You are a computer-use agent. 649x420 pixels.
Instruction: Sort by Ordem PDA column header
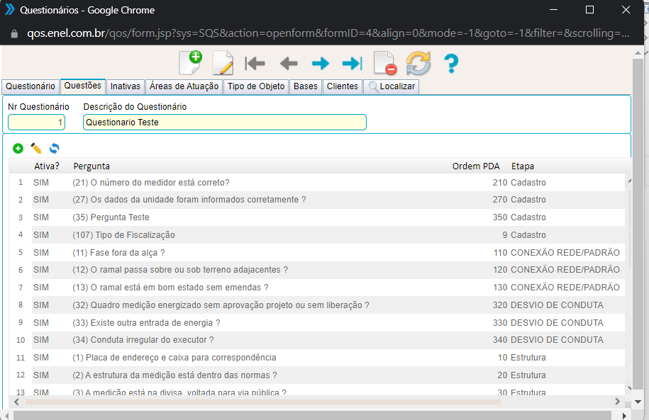[475, 166]
